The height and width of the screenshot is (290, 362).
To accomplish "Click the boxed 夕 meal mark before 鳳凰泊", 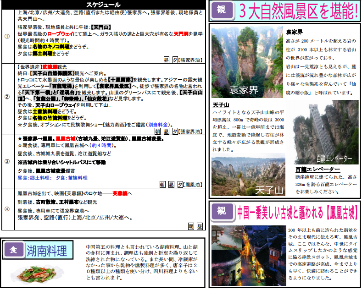I will (180, 185).
